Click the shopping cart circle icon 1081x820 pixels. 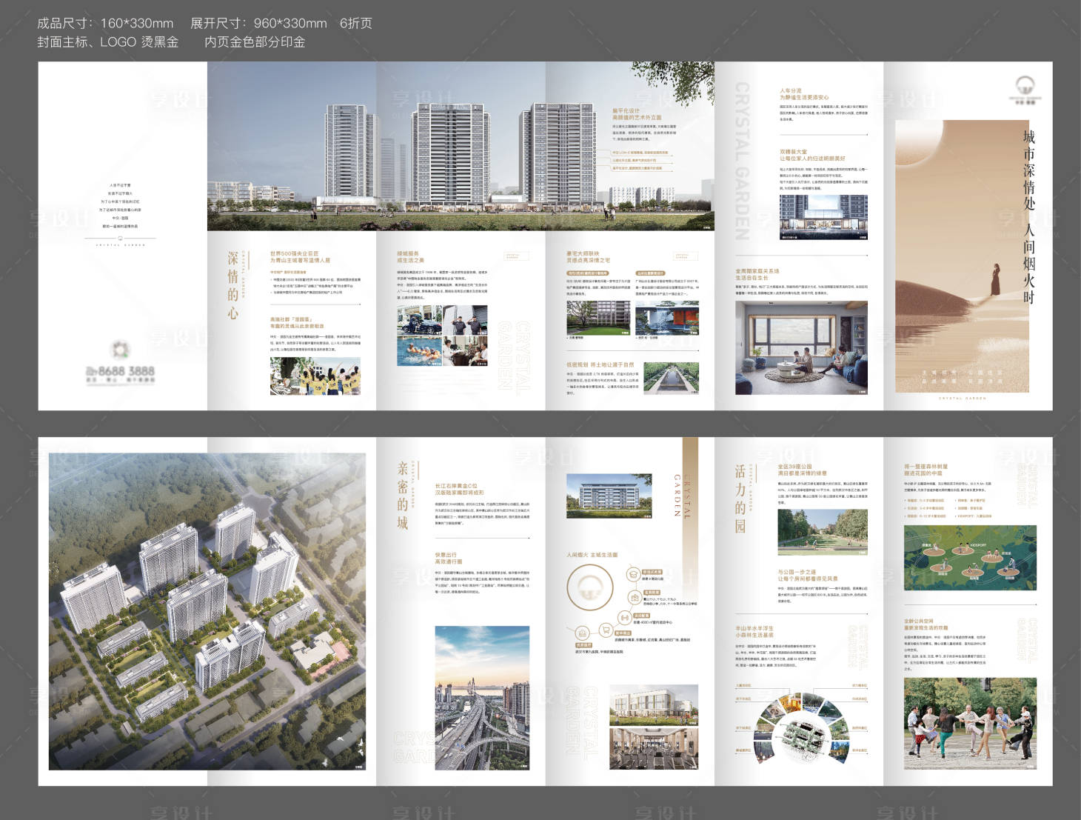point(604,631)
